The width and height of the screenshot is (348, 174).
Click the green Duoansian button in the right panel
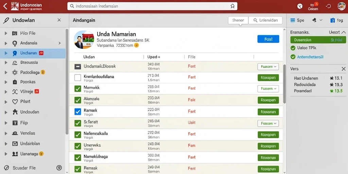coord(318,40)
